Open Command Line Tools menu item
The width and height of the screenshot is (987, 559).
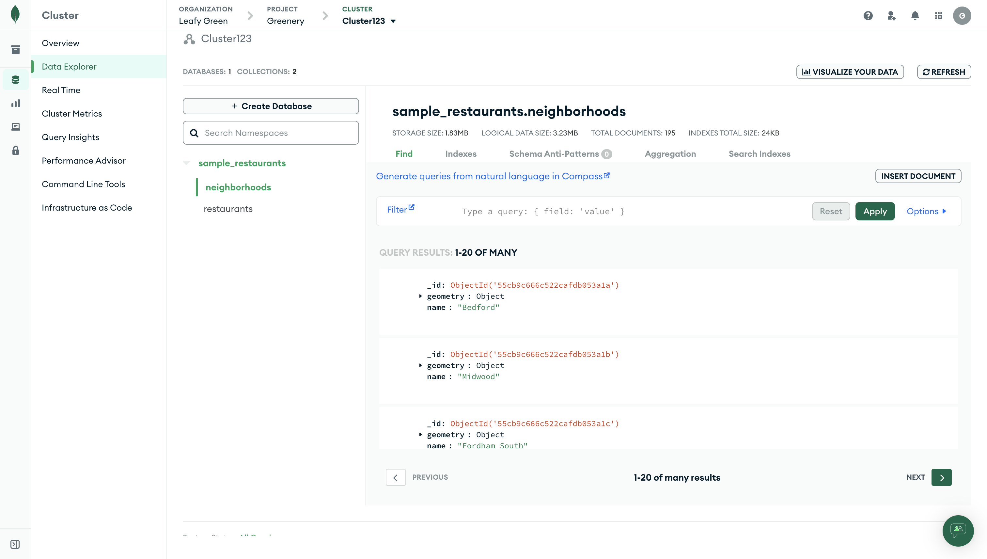click(x=99, y=184)
